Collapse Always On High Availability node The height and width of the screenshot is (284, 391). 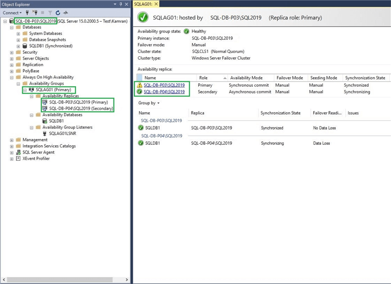tap(12, 78)
